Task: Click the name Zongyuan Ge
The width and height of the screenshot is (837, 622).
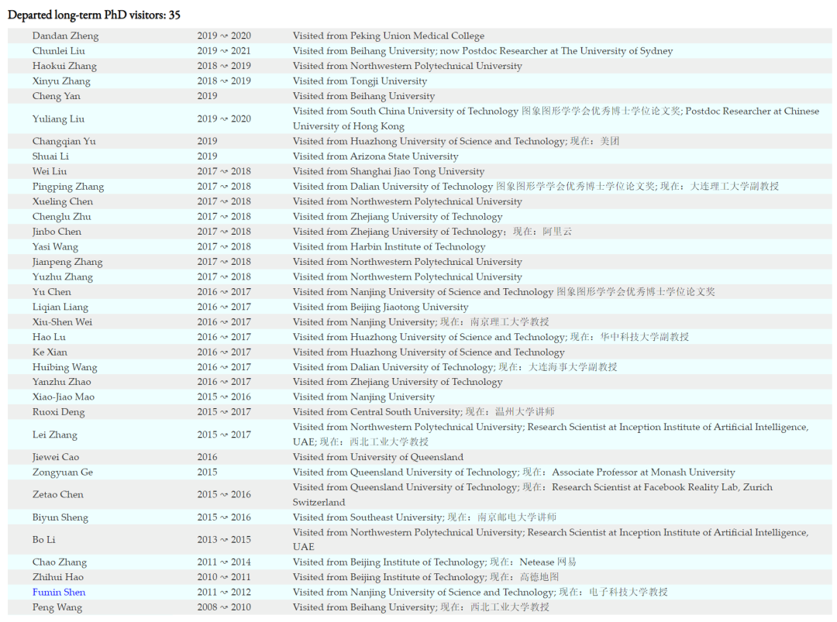Action: [63, 472]
